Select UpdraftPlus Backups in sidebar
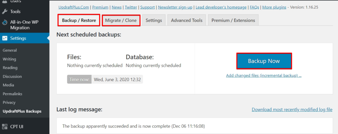This screenshot has width=338, height=134. point(22,111)
